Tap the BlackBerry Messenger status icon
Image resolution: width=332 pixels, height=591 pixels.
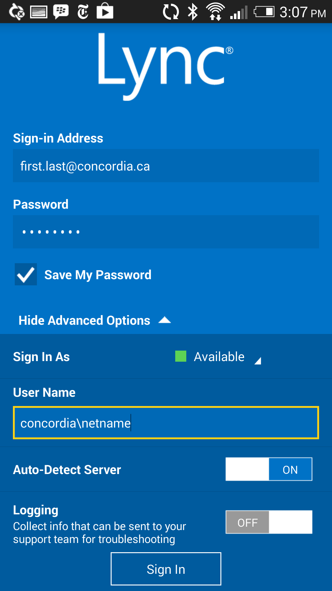click(x=61, y=12)
